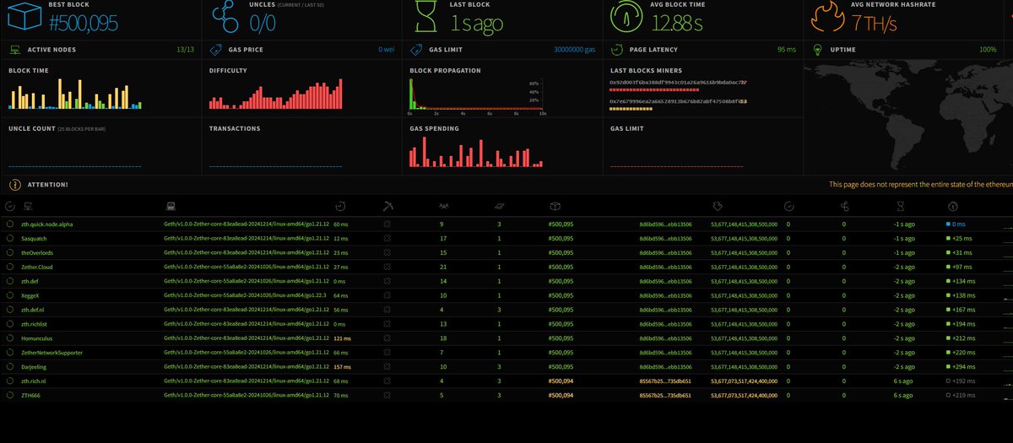Sort by total difficulty tag header icon
This screenshot has height=443, width=1013.
click(717, 205)
